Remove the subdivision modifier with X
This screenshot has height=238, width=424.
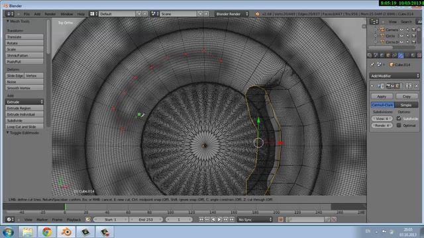point(417,86)
